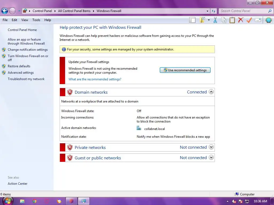
Task: Expand the Private networks section
Action: click(x=211, y=147)
